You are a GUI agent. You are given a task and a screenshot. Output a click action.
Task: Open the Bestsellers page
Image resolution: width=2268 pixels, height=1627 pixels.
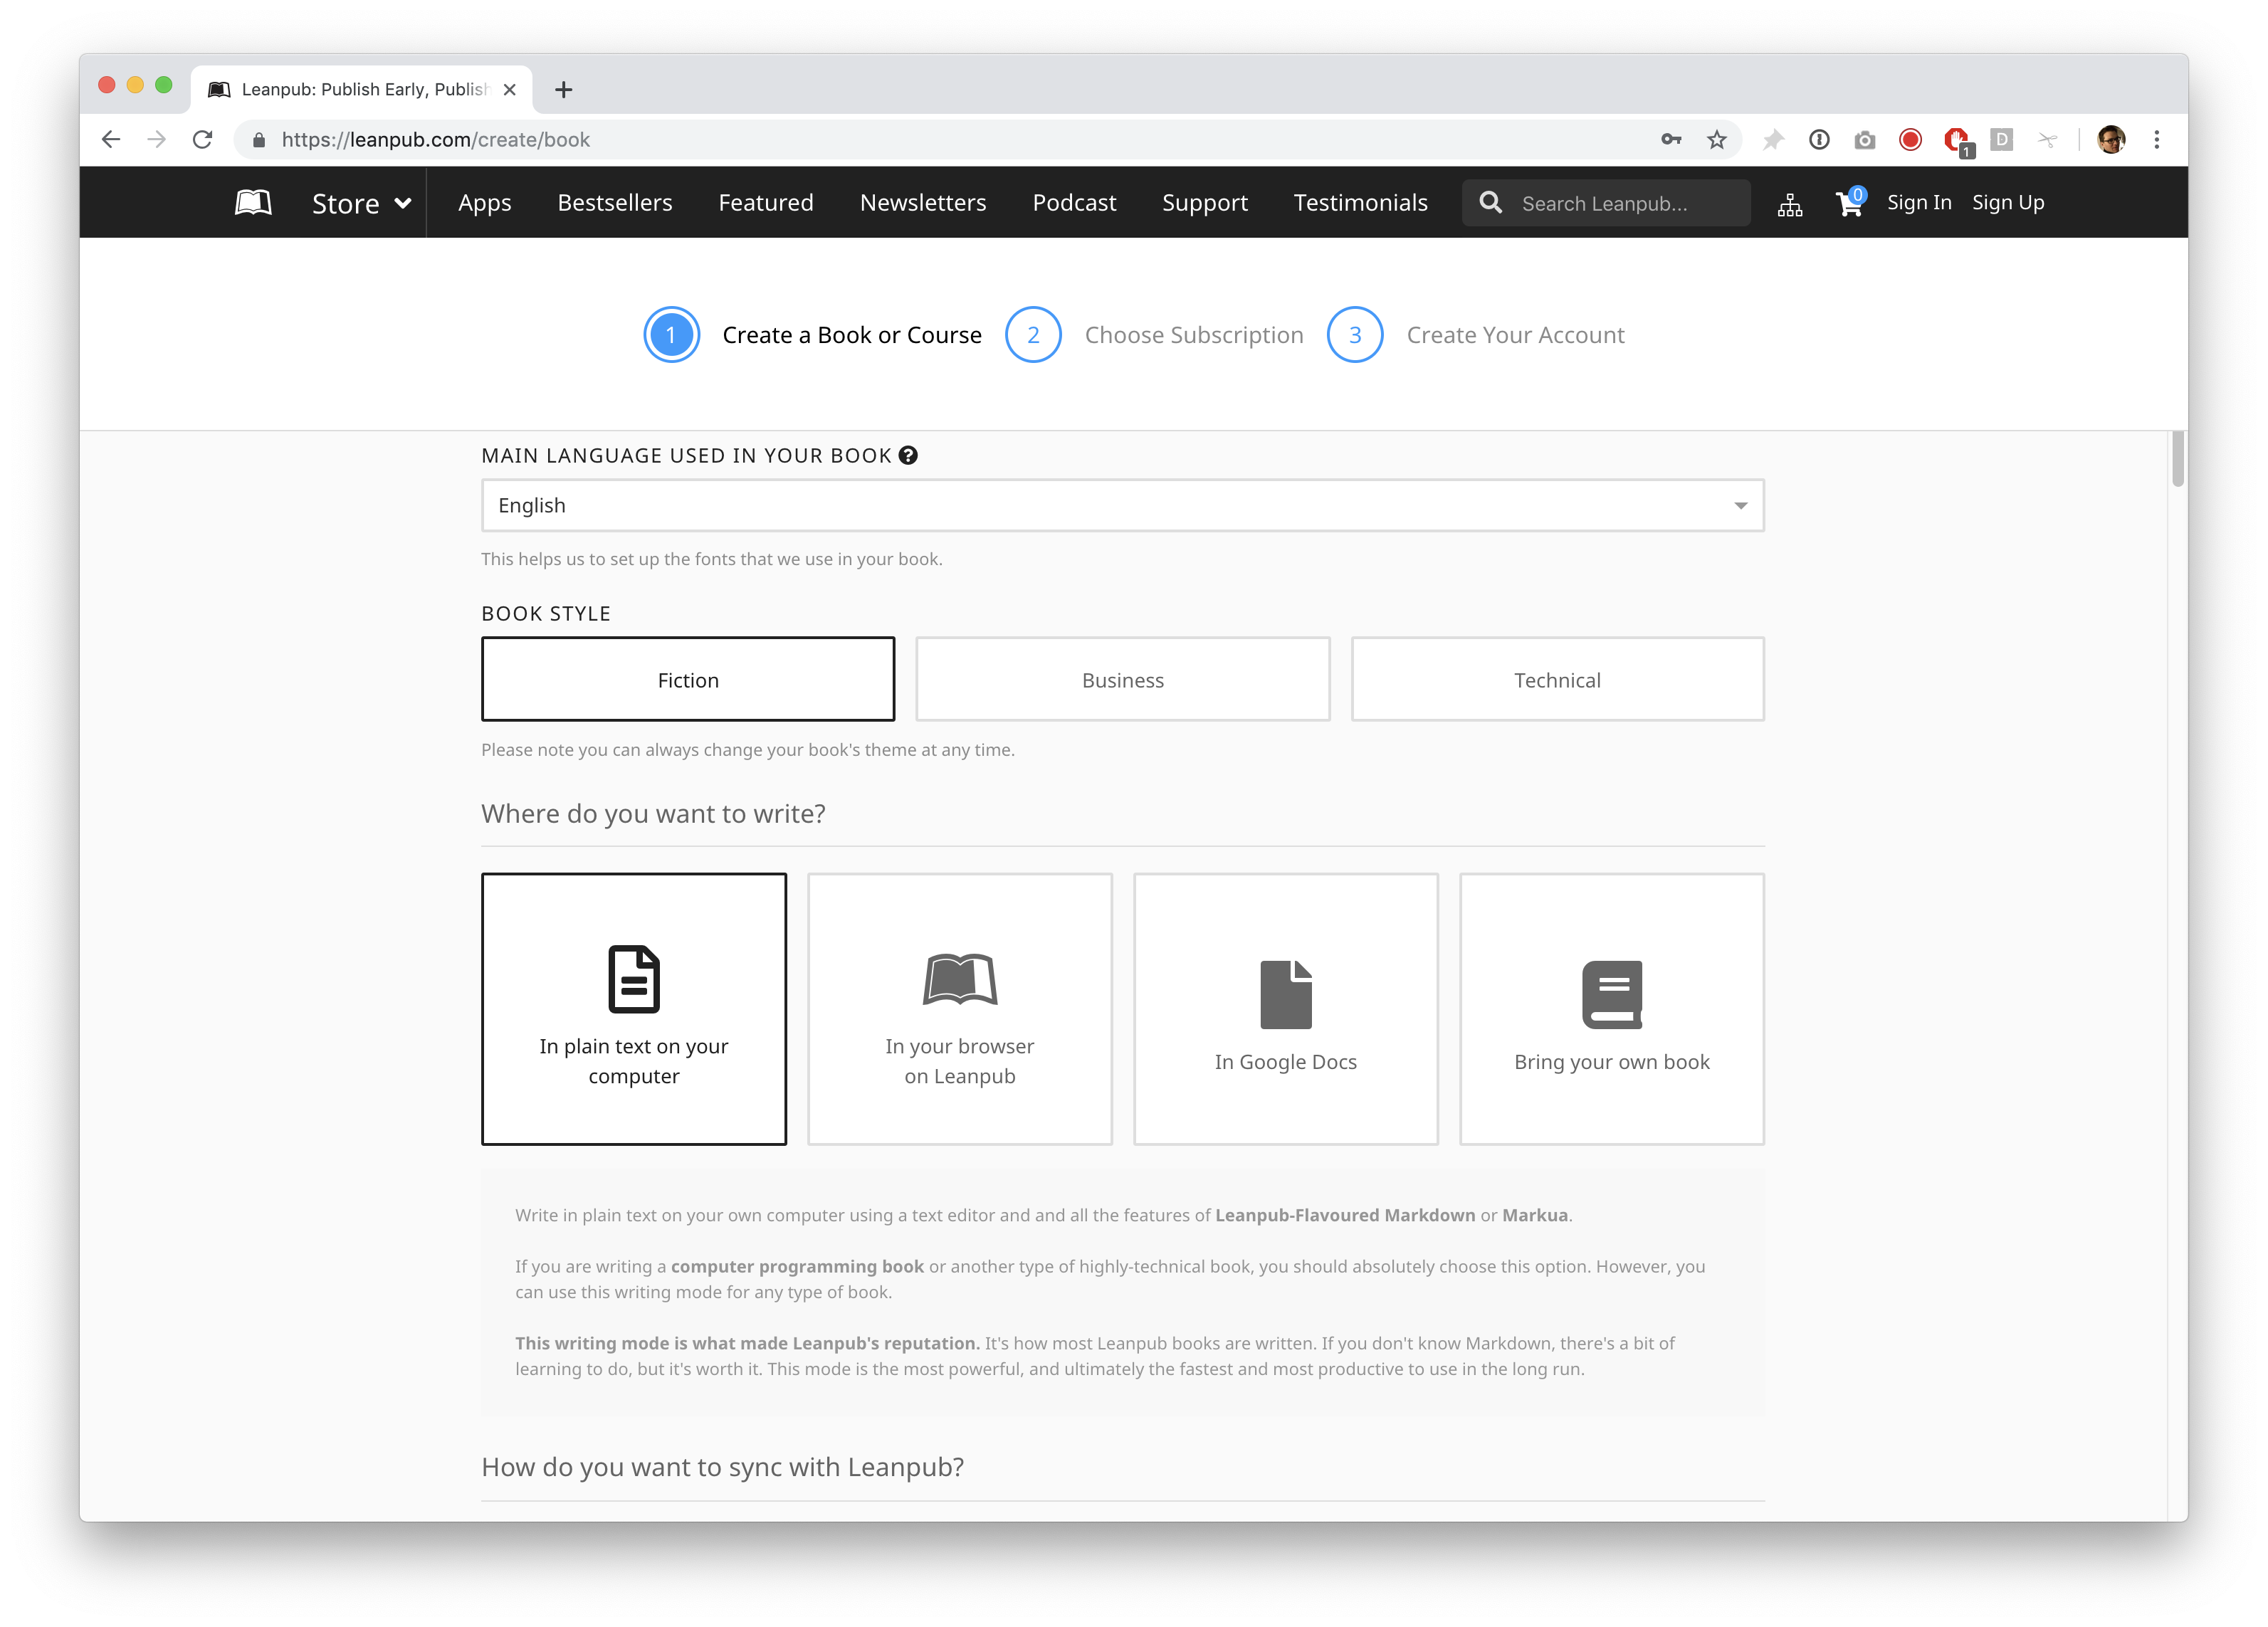pyautogui.click(x=615, y=203)
